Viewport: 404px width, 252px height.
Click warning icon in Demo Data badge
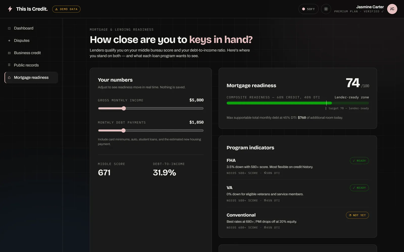(57, 9)
